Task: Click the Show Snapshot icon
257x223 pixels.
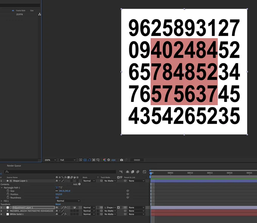Action: [x=126, y=160]
